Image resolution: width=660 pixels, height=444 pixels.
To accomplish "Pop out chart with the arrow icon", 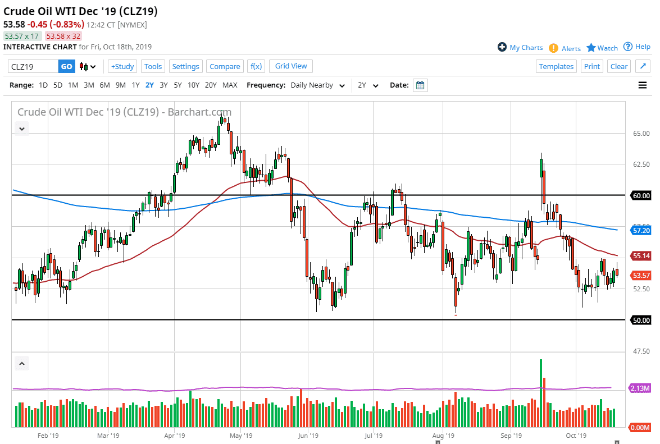I will pyautogui.click(x=643, y=66).
